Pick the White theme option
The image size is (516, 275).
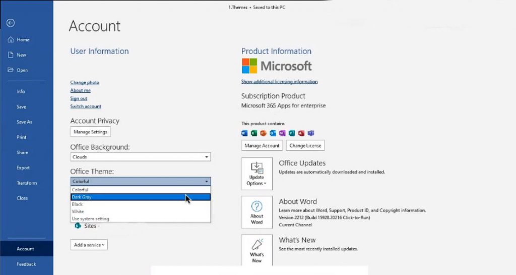click(x=141, y=211)
